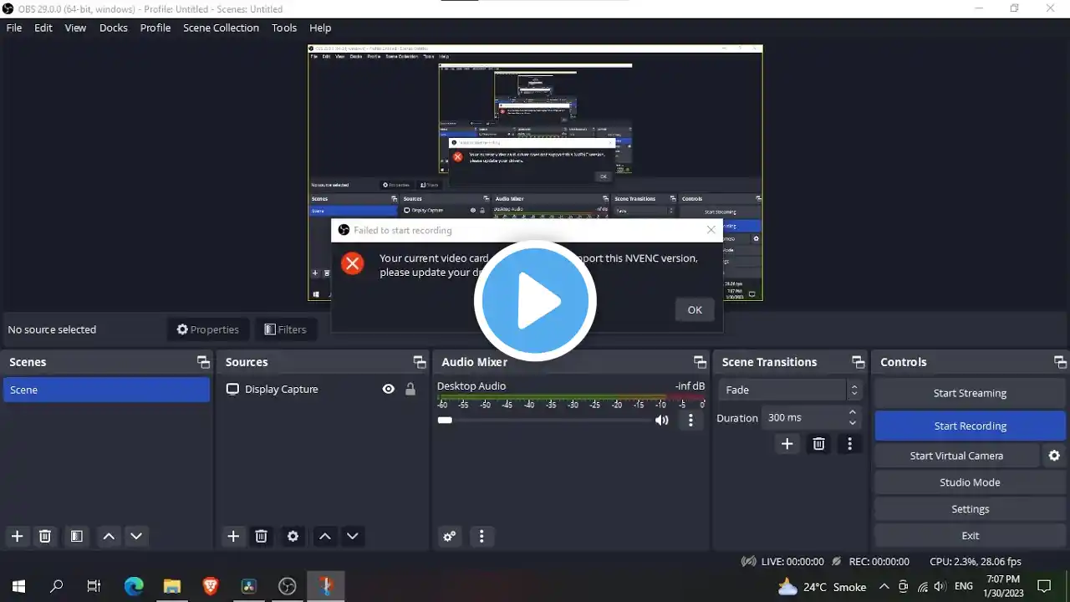Move source up in Sources dock
The height and width of the screenshot is (602, 1070).
[x=325, y=536]
